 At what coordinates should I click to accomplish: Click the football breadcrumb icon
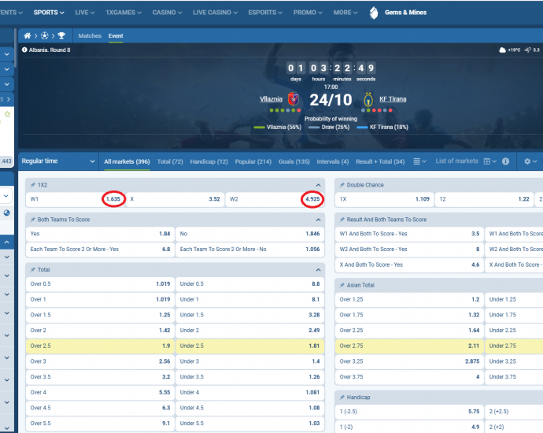point(44,35)
